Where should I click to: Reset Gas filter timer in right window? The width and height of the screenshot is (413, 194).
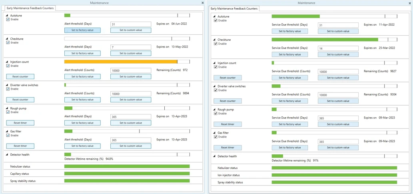click(x=227, y=148)
